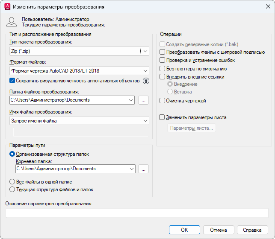Click the info icon beside annotative objects option
The height and width of the screenshot is (239, 275).
(x=146, y=81)
